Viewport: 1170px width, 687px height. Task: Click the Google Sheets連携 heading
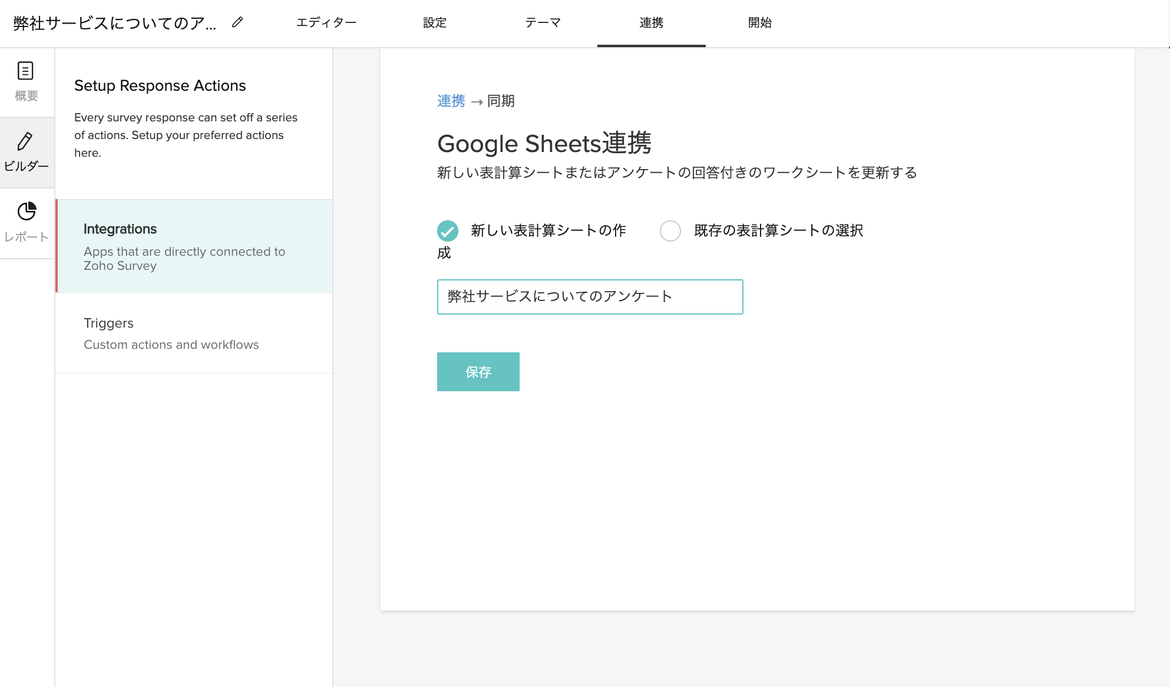click(x=544, y=143)
